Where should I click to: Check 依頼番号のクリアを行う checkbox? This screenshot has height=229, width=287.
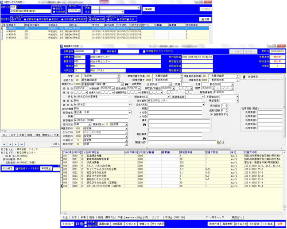144,51
